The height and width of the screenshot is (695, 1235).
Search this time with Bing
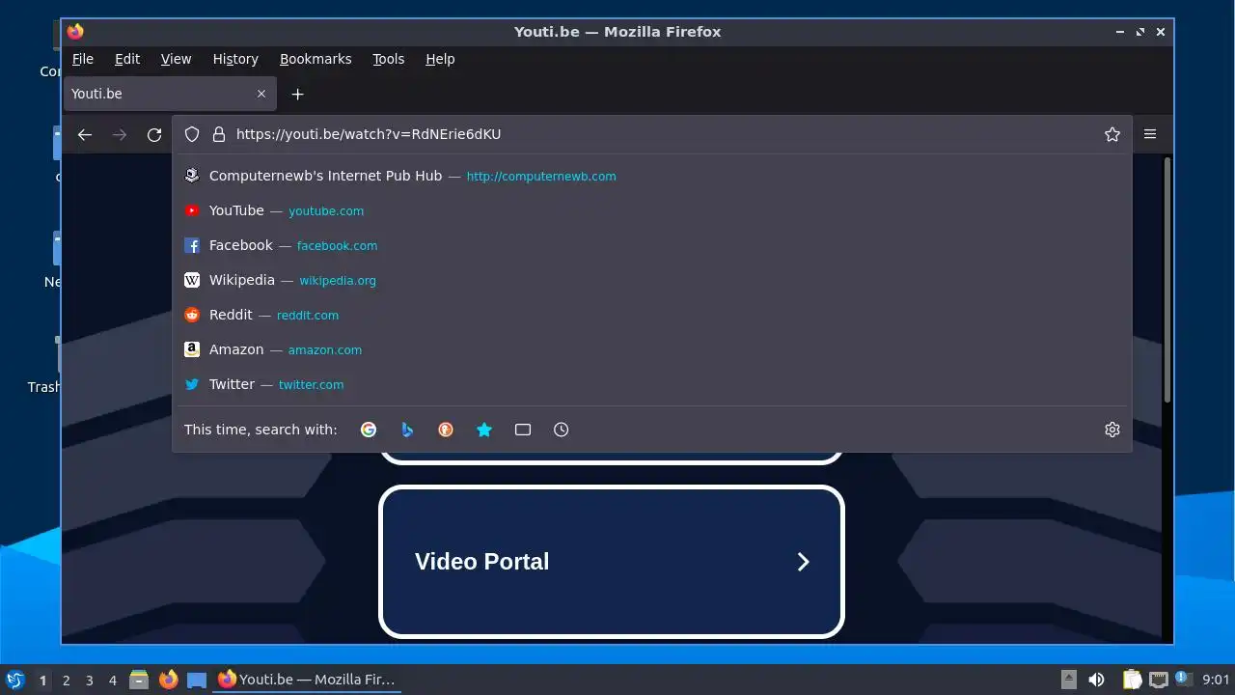407,430
